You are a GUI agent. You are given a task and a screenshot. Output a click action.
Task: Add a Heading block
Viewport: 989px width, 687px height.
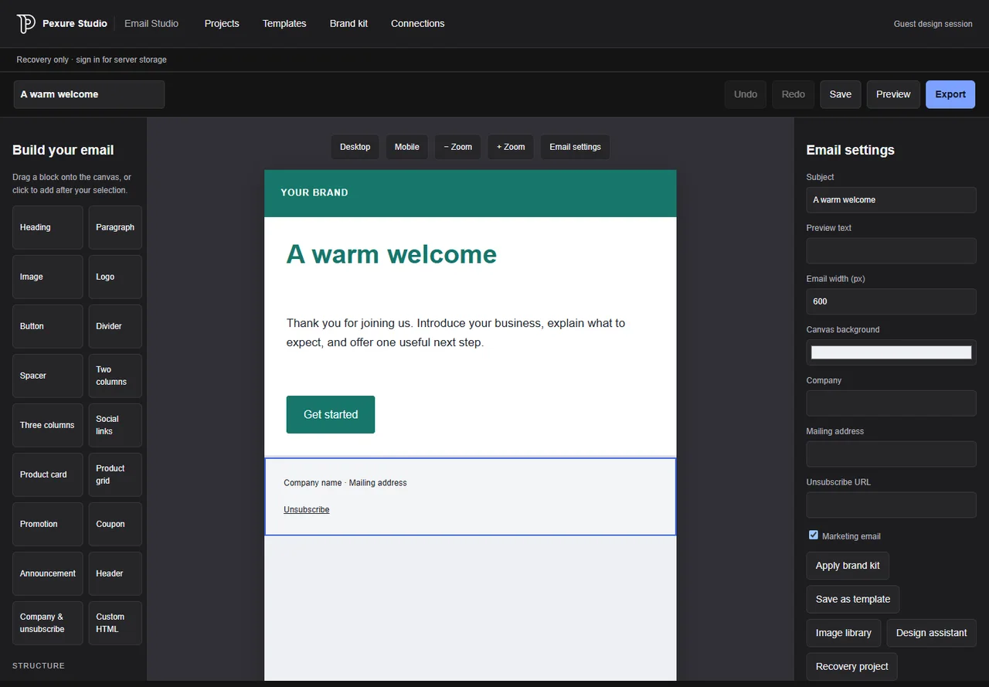48,227
